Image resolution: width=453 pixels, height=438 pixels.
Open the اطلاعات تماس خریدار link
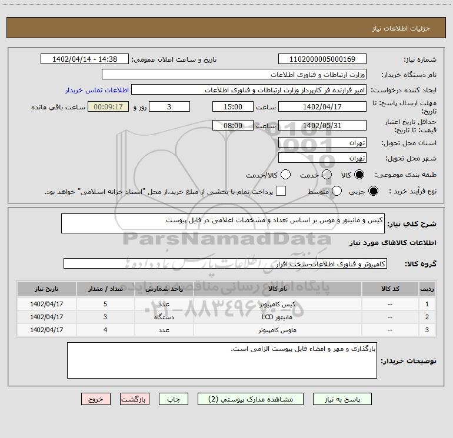[97, 90]
